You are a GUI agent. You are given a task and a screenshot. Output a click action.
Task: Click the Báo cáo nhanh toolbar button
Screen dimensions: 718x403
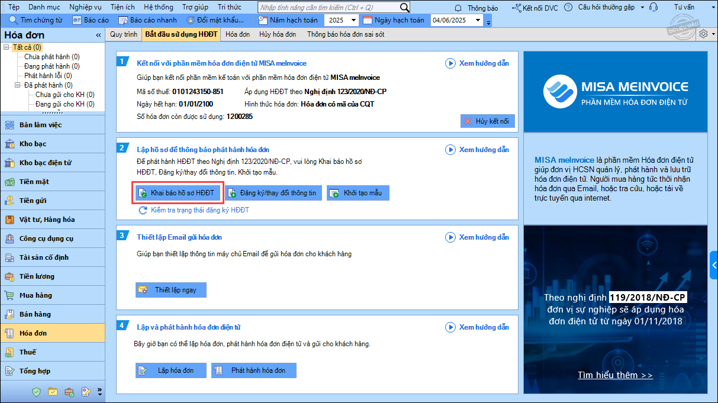click(147, 20)
